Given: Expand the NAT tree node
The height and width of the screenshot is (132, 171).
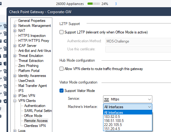Looking at the screenshot, I should 15,31.
